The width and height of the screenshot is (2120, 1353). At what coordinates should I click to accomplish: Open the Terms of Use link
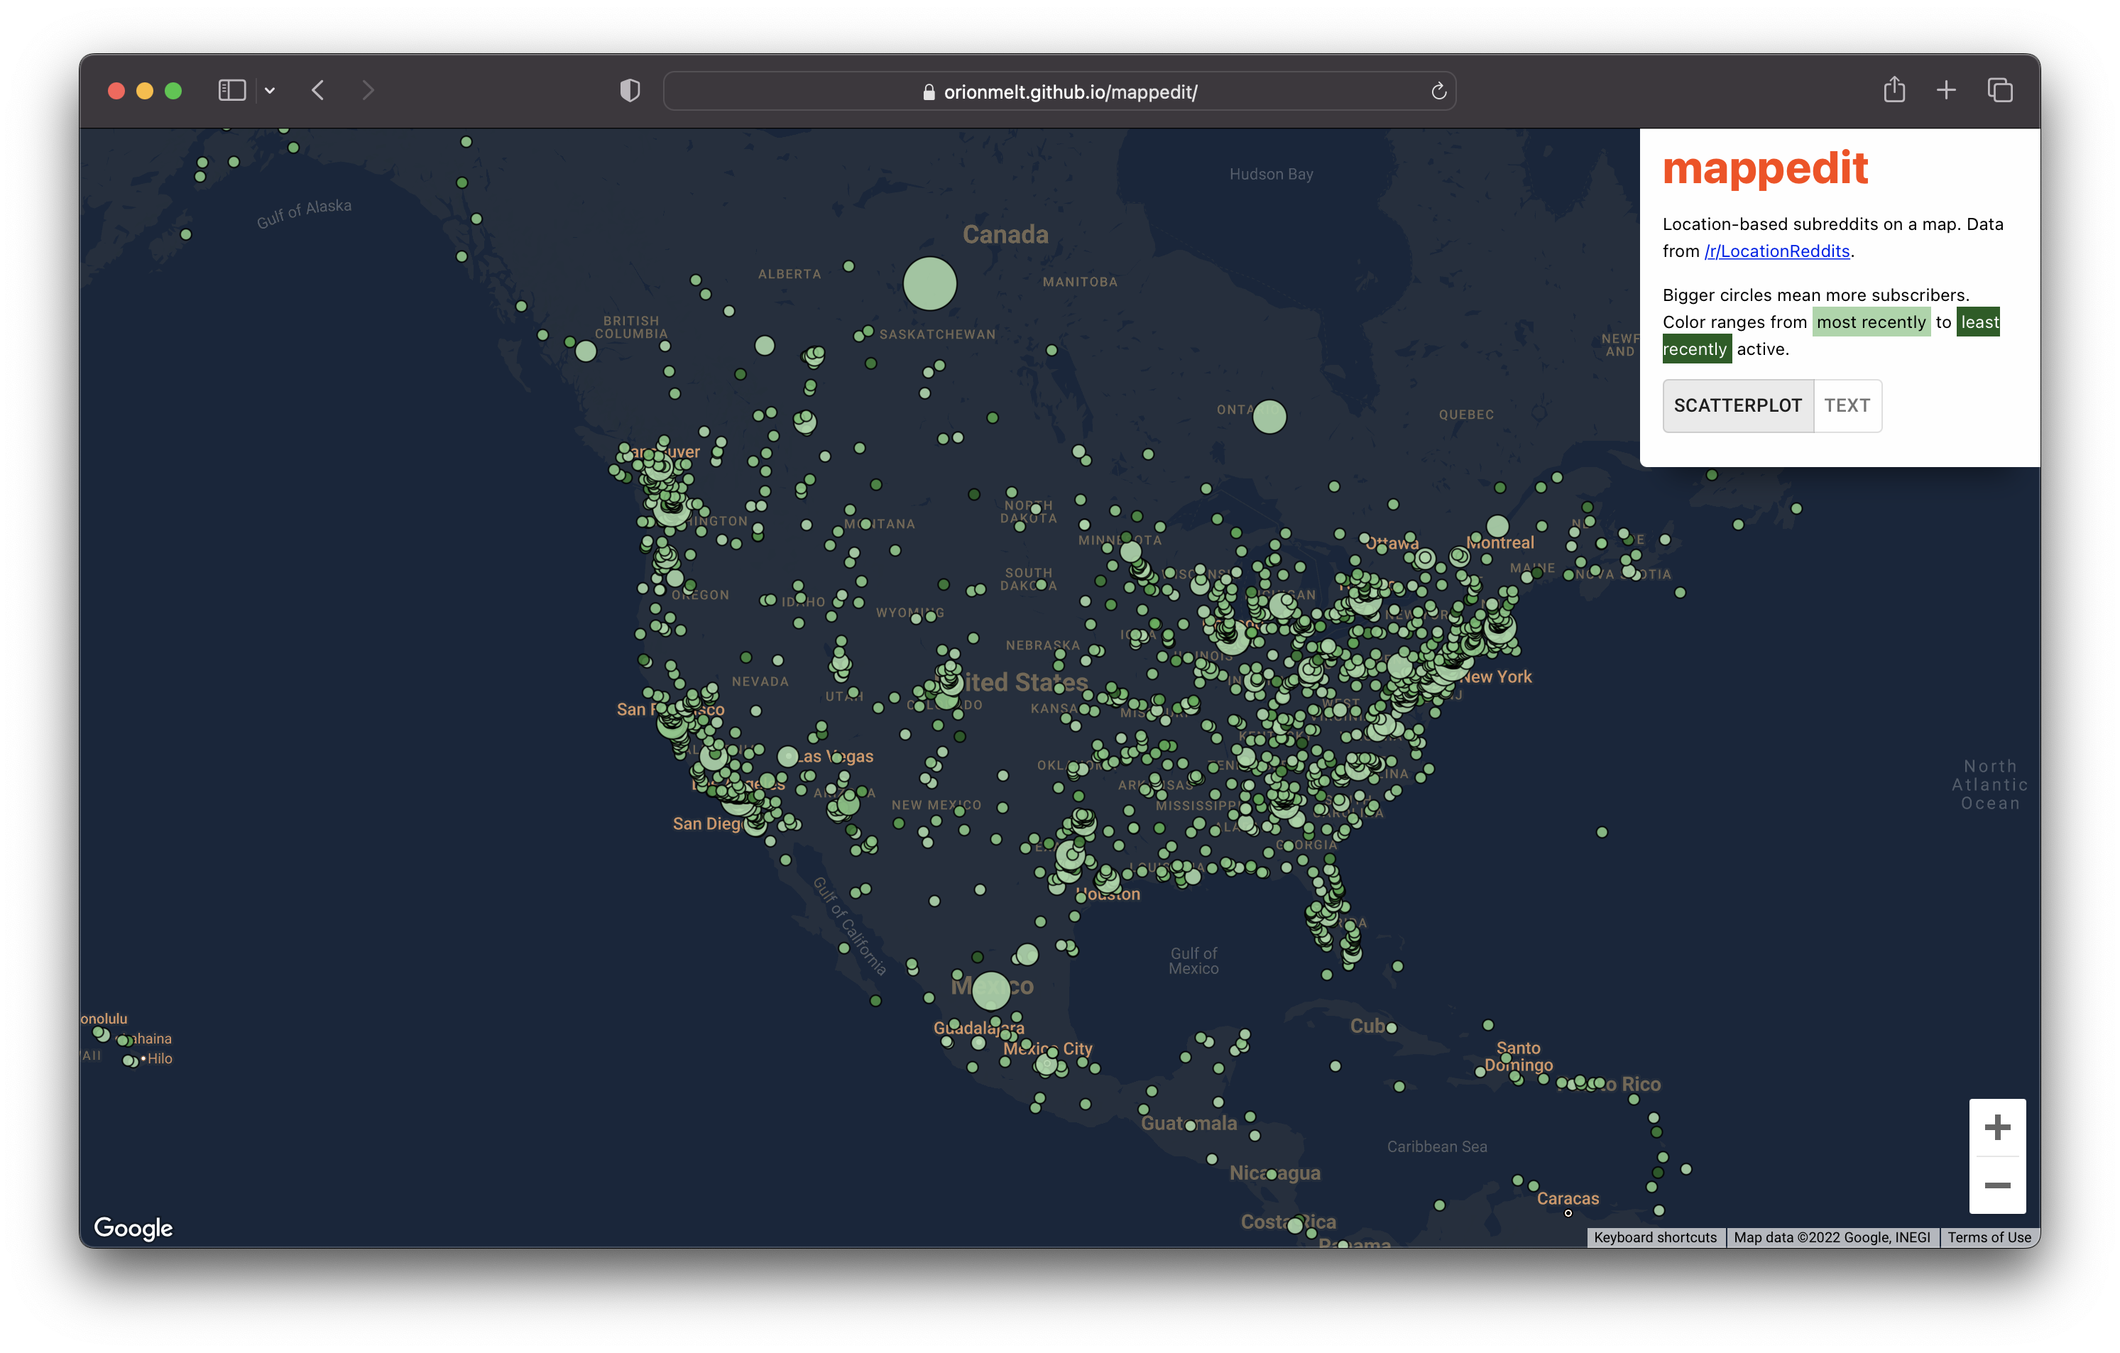pos(1988,1237)
